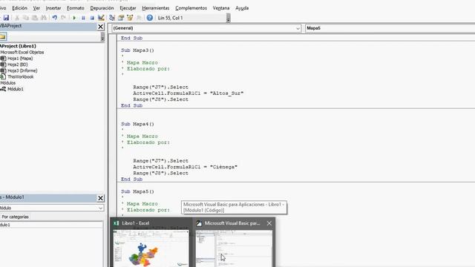
Task: Open the Herramientas menu
Action: [x=156, y=8]
